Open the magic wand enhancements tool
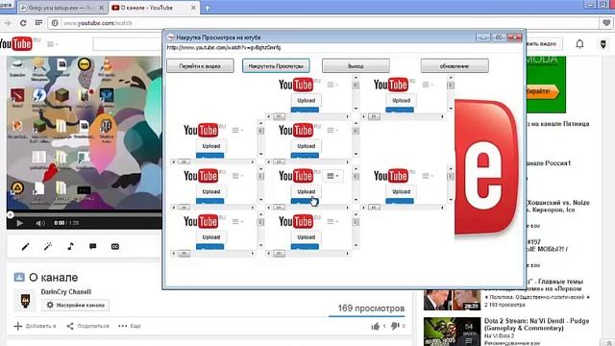This screenshot has height=346, width=615. [48, 246]
